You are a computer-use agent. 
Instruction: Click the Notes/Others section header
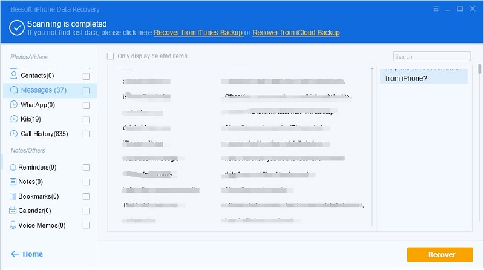tap(28, 151)
